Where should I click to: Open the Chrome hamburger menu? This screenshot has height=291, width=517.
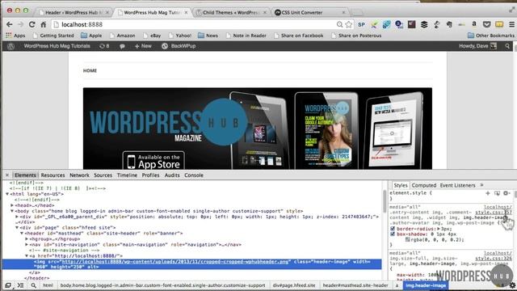(511, 24)
